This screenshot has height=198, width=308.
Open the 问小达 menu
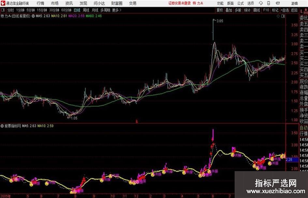tap(99, 3)
